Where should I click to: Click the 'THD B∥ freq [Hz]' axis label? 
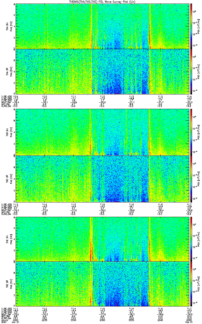pyautogui.click(x=9, y=179)
